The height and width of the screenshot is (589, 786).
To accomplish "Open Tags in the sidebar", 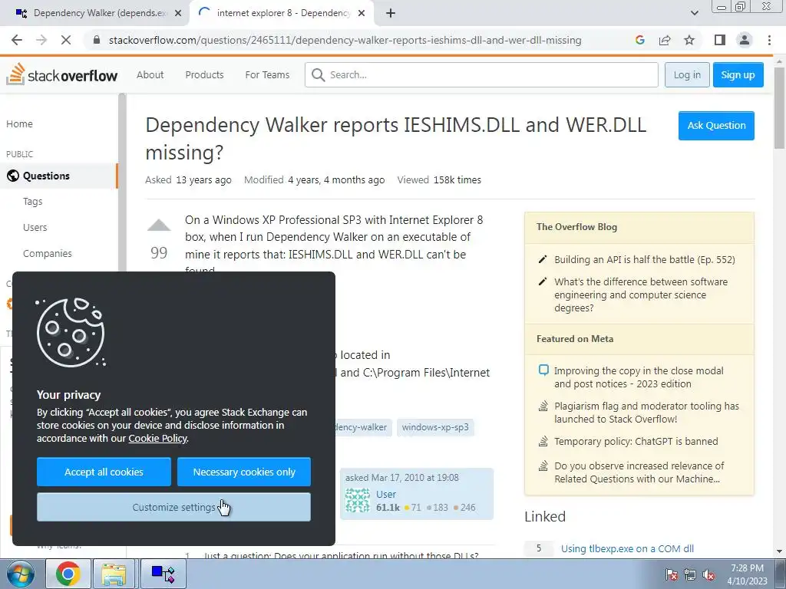I will point(32,202).
